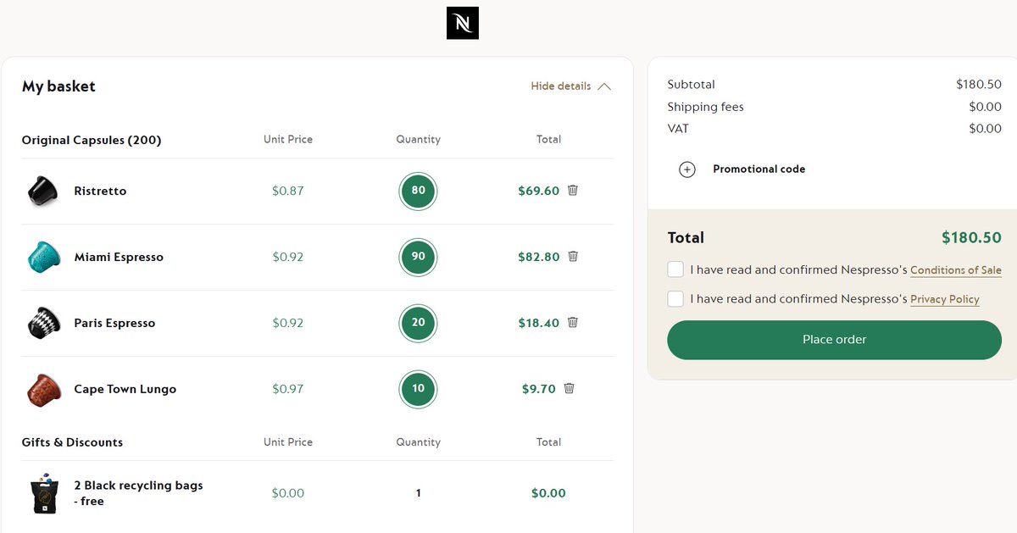Open the Ristretto capsule image

point(43,191)
